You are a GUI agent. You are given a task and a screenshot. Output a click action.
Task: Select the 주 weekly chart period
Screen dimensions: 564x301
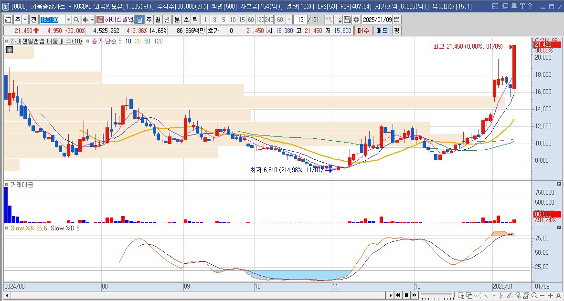point(149,20)
